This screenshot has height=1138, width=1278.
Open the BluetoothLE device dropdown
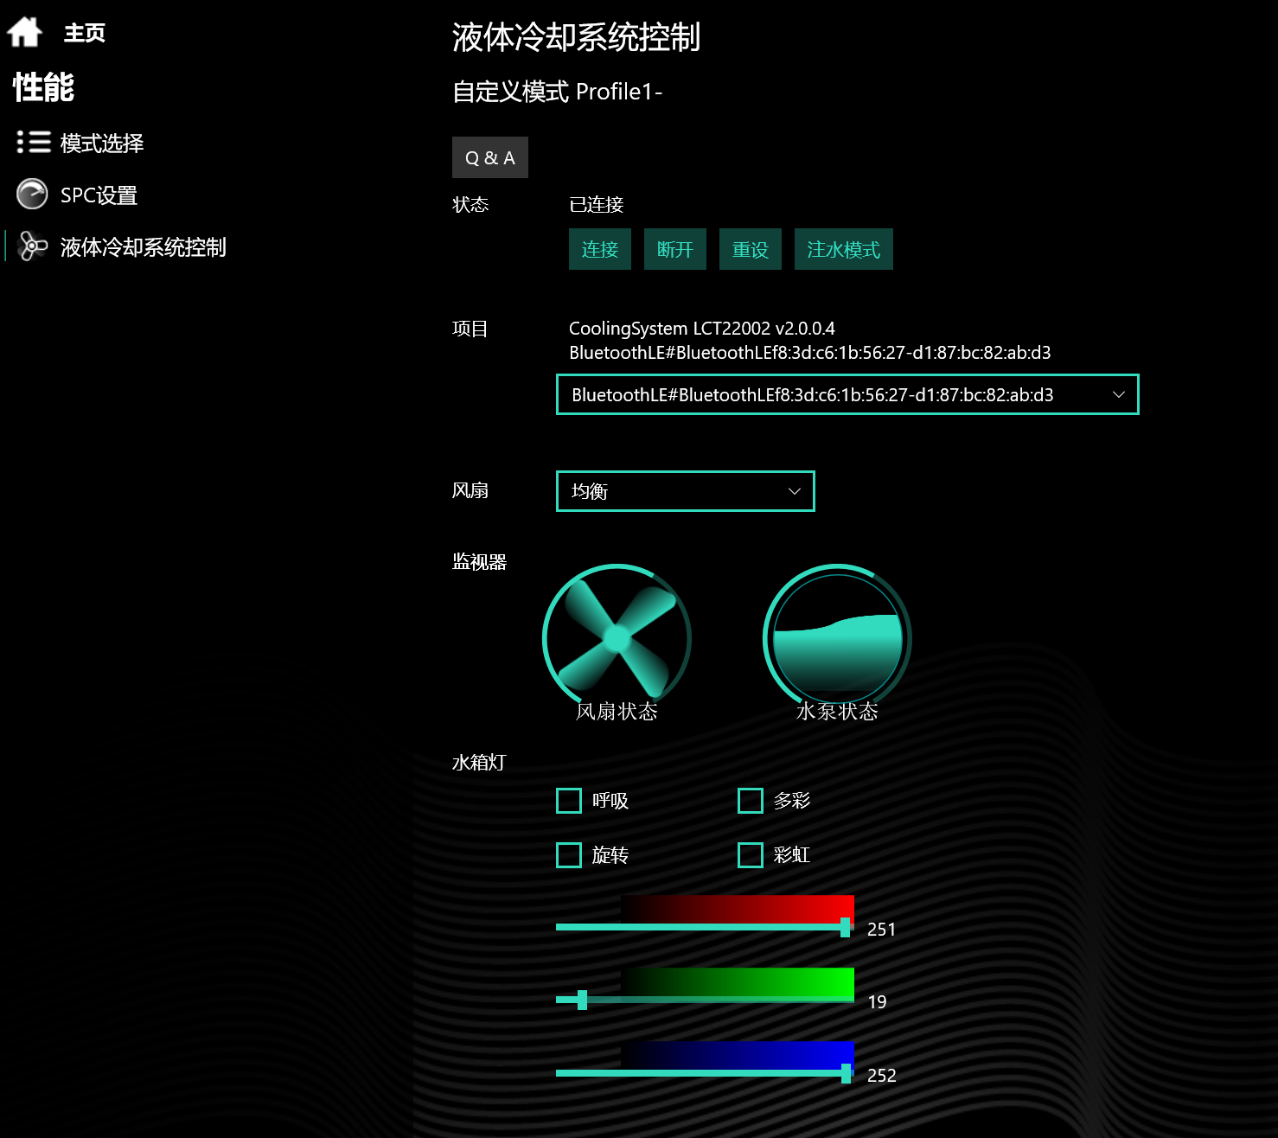tap(847, 394)
